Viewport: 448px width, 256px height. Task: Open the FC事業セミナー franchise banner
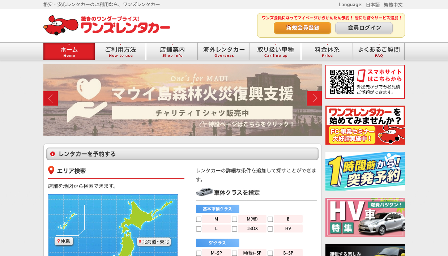(x=365, y=125)
